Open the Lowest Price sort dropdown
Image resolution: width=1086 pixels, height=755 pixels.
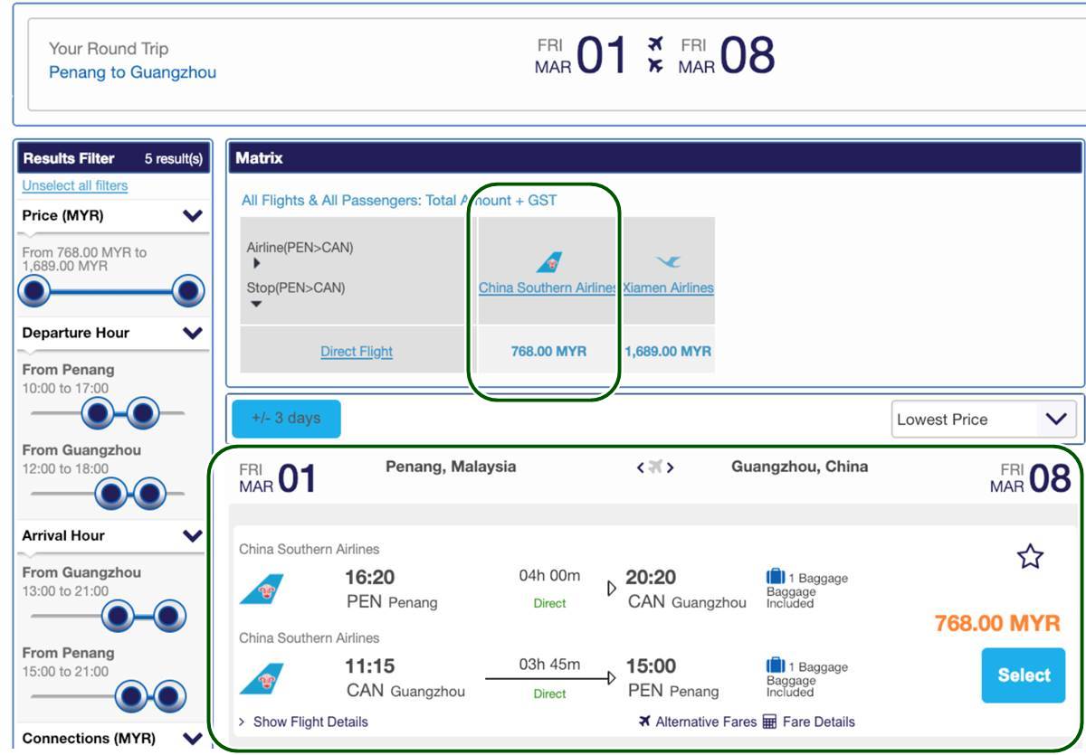[984, 419]
